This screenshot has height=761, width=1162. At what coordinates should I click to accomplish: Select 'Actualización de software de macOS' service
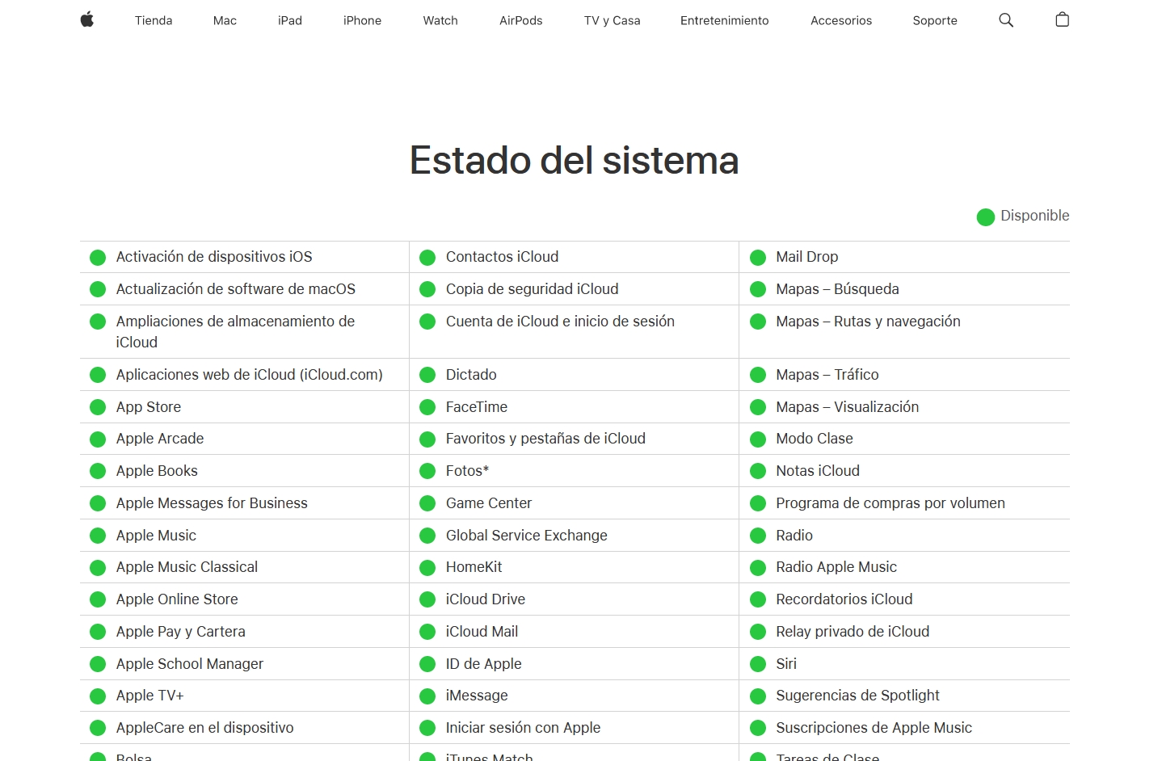236,289
